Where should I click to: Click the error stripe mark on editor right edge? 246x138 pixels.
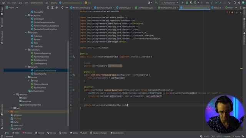point(241,68)
